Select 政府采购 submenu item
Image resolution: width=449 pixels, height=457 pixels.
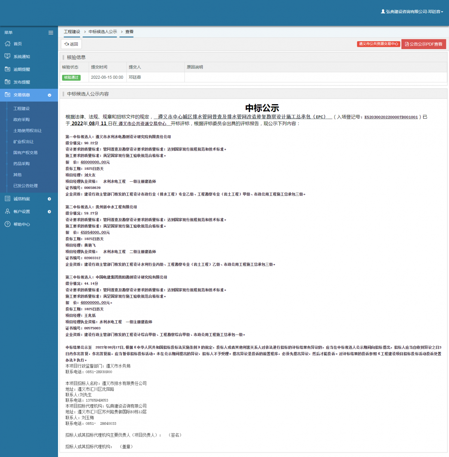21,119
